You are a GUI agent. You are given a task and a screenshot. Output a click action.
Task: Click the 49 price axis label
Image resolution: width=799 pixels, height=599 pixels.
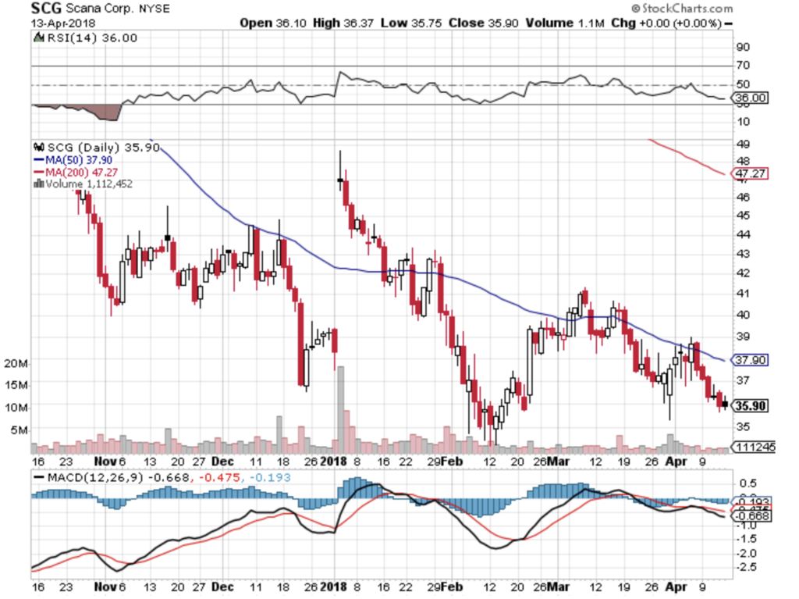pyautogui.click(x=743, y=144)
